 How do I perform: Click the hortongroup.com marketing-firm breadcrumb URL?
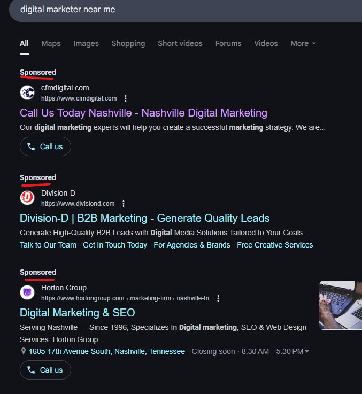tap(125, 298)
